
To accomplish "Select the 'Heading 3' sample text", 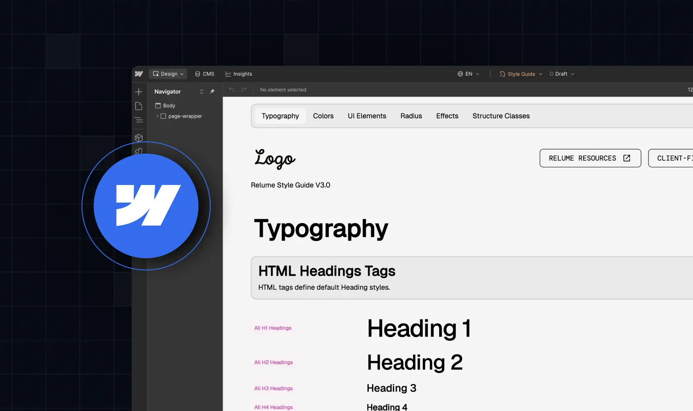I will tap(391, 388).
